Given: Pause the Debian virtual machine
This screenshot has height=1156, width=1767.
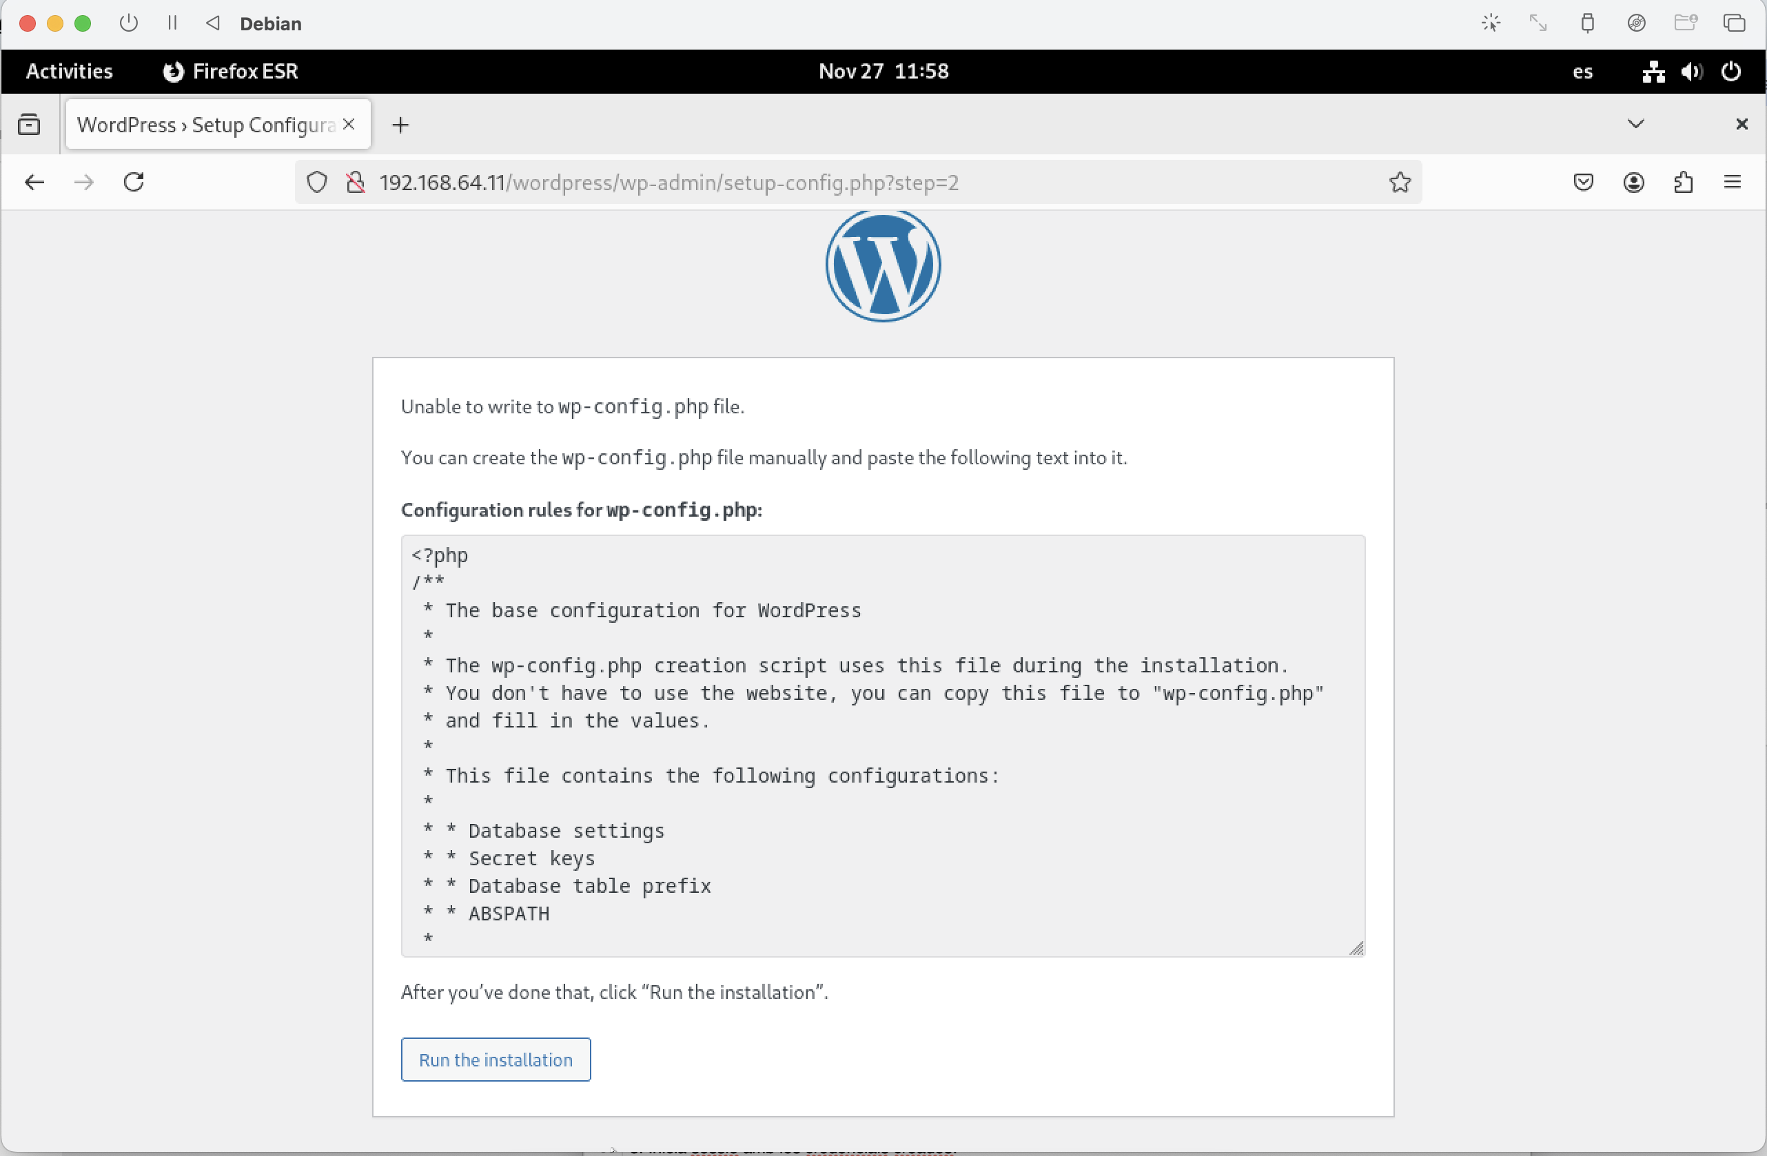Looking at the screenshot, I should (172, 23).
